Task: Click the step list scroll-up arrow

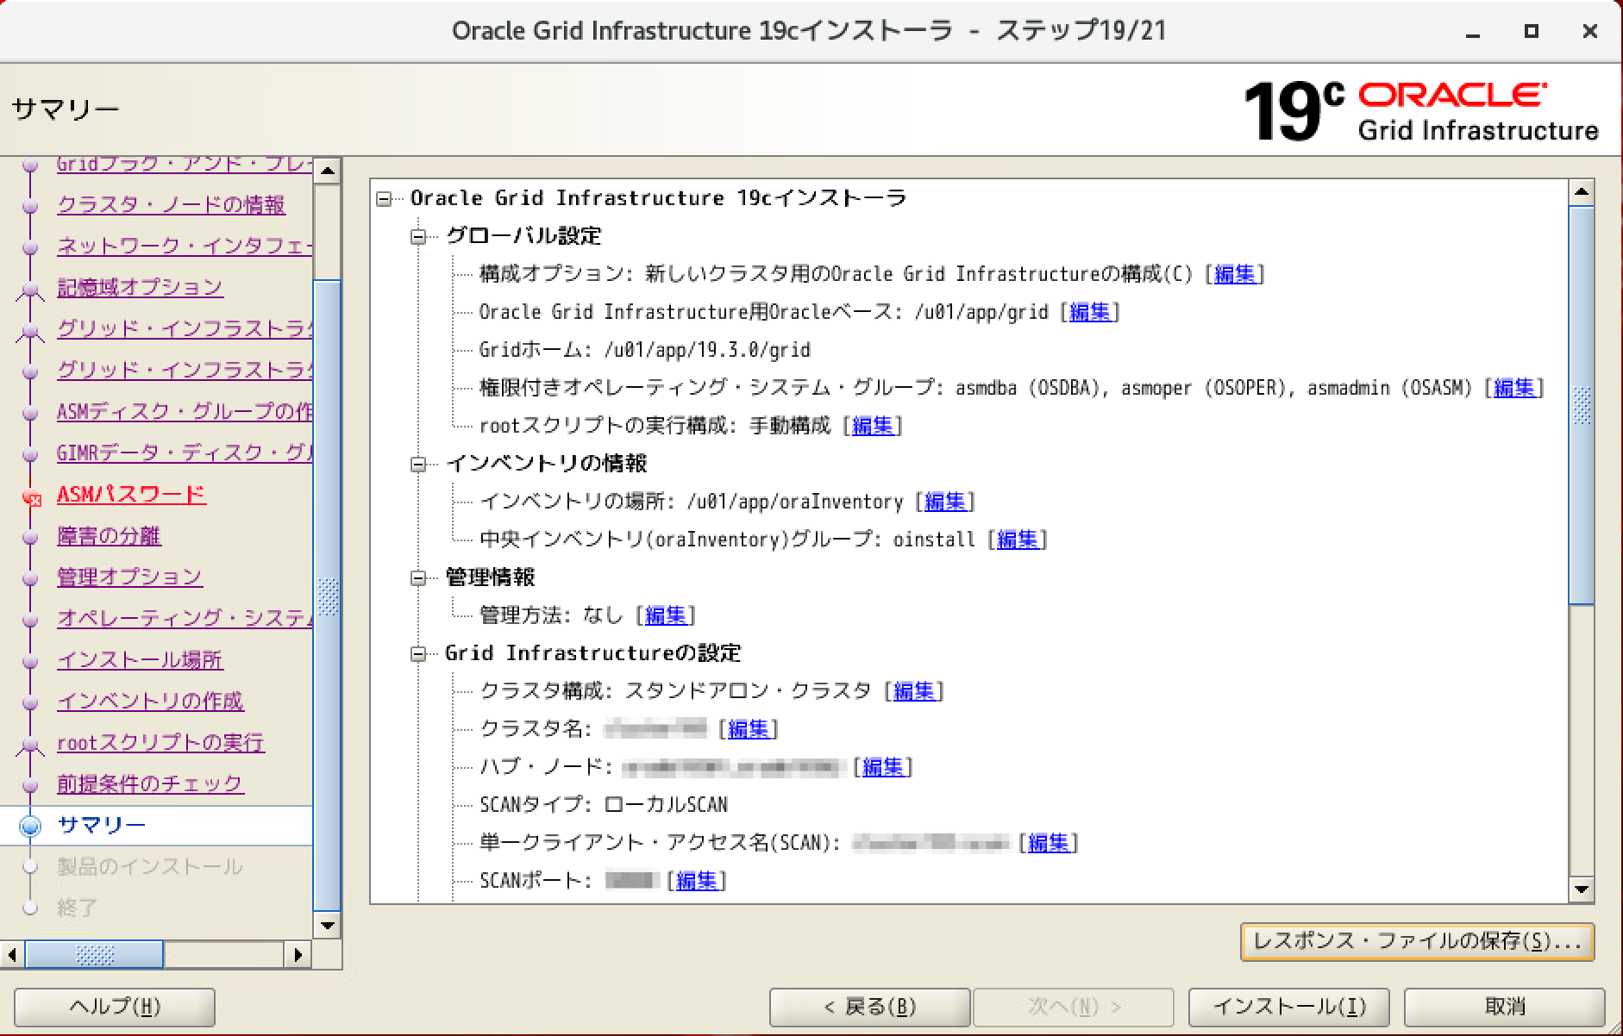Action: pyautogui.click(x=328, y=172)
